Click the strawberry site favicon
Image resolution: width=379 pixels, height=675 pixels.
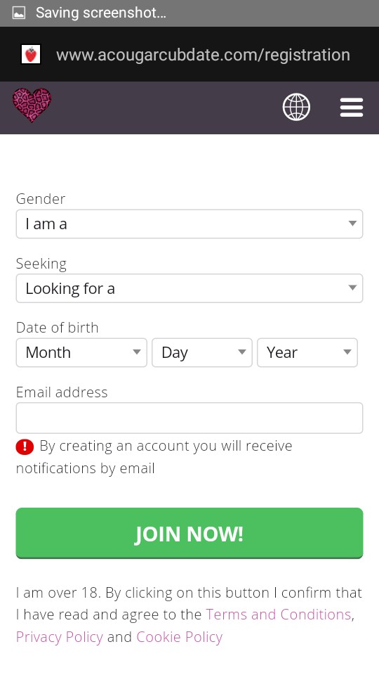[31, 55]
